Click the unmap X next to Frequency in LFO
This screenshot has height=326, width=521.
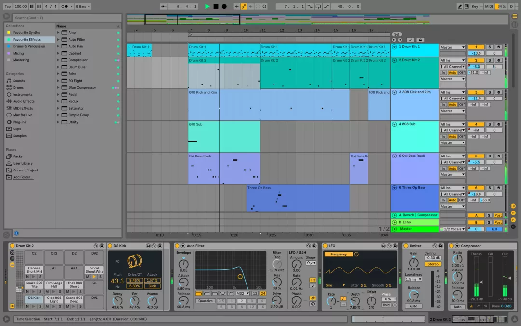point(356,254)
